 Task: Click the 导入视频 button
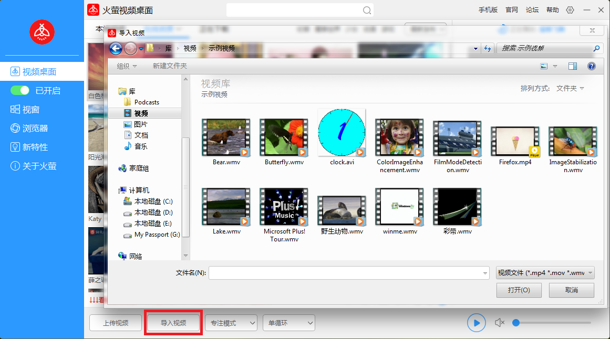[x=173, y=323]
